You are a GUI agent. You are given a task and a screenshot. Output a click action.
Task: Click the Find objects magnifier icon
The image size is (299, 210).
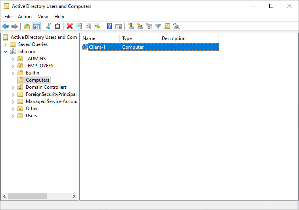click(x=167, y=26)
